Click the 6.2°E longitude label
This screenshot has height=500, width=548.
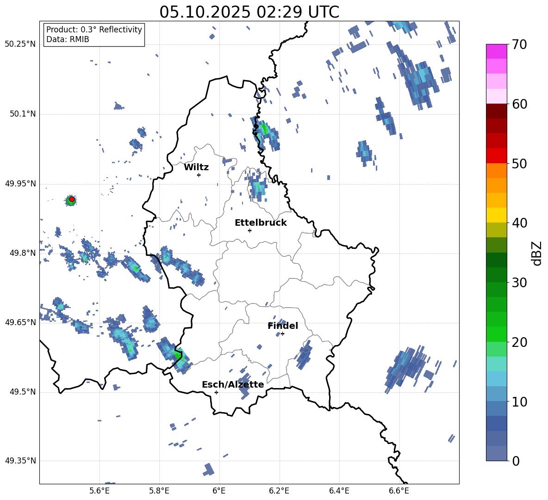pos(279,491)
